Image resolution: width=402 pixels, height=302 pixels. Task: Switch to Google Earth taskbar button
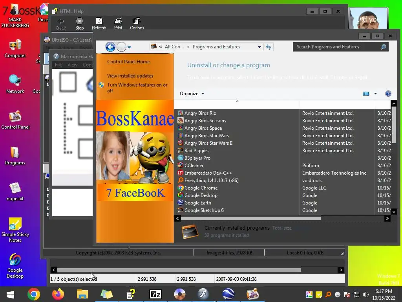click(228, 294)
